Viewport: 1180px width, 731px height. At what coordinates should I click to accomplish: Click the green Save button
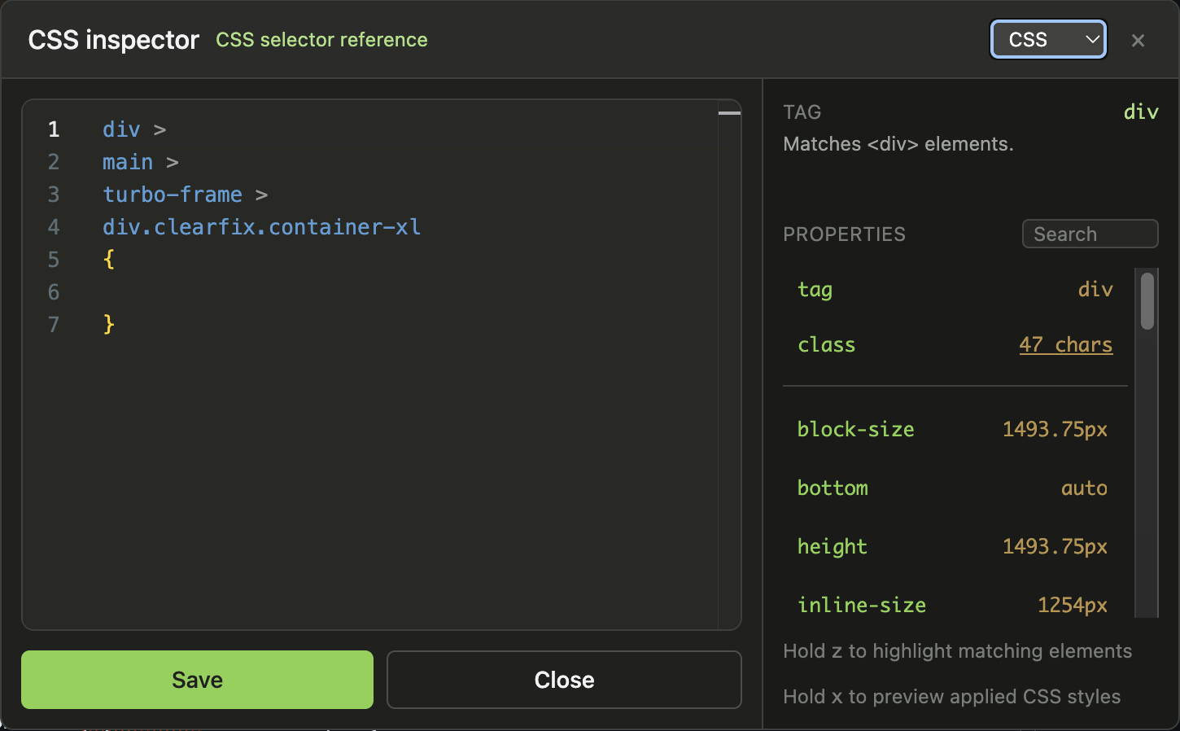coord(197,680)
